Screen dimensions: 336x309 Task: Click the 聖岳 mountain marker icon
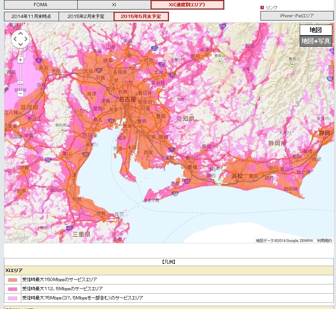point(292,64)
